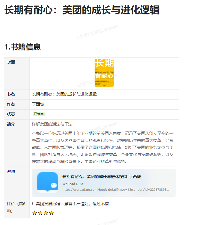Click the fourth rating star

[51, 213]
